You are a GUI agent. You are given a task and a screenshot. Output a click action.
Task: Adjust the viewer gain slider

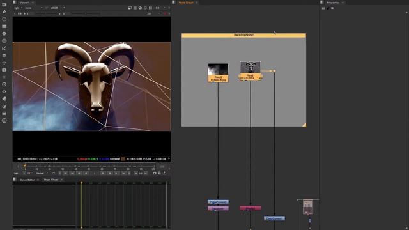45,13
